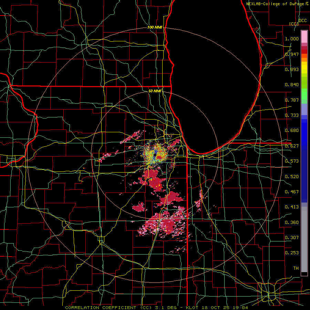Click the TH threshold label on scale
The width and height of the screenshot is (310, 310).
[296, 268]
